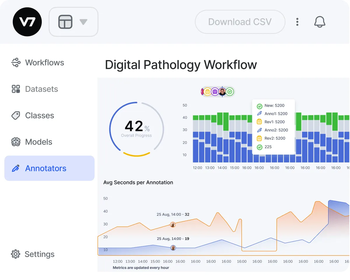Collapse the layout selector arrow
Screen dimensions: 350x280
coord(84,22)
